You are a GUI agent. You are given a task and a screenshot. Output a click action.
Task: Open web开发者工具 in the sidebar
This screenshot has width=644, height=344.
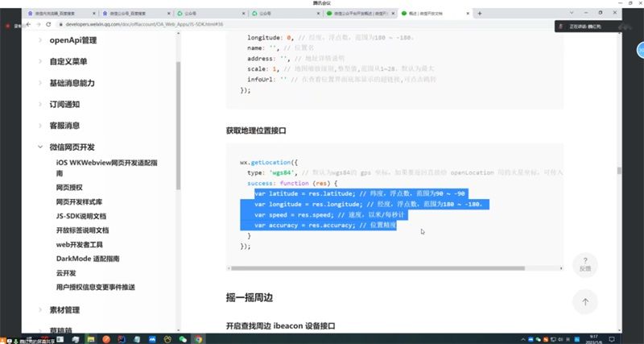pyautogui.click(x=81, y=244)
